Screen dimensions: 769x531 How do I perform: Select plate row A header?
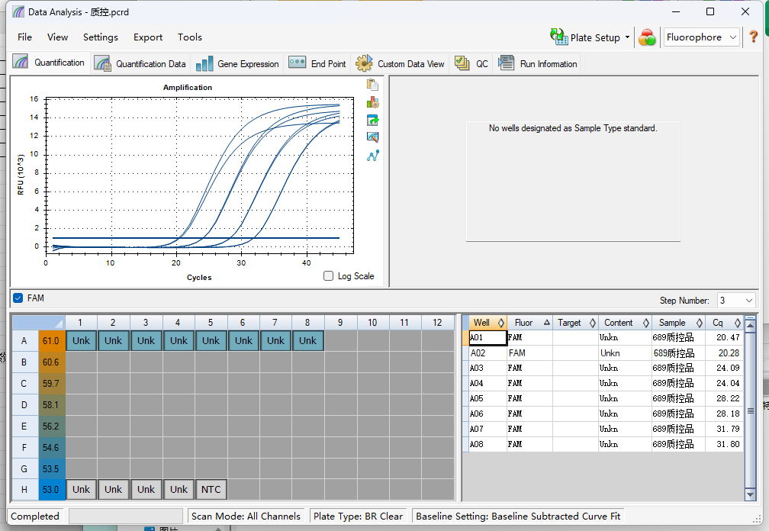pos(24,341)
